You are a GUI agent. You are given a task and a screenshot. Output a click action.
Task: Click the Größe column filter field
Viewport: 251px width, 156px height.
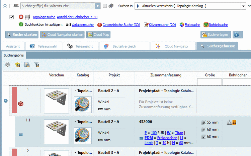point(210,82)
